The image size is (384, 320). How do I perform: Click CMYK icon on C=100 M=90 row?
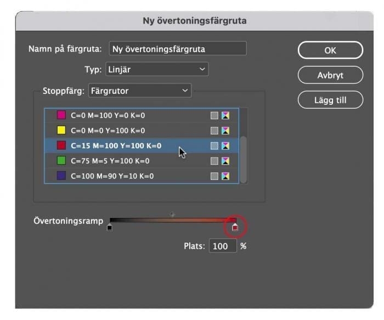[x=225, y=176]
